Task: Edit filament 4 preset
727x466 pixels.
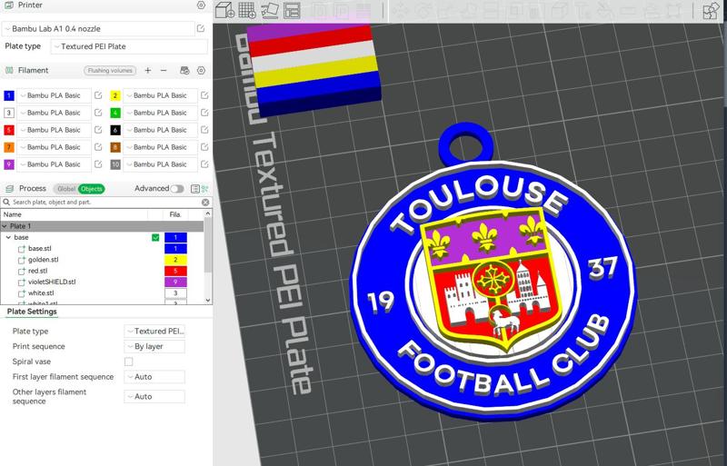Action: [x=204, y=113]
